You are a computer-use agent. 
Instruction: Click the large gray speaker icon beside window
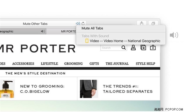pos(174,35)
